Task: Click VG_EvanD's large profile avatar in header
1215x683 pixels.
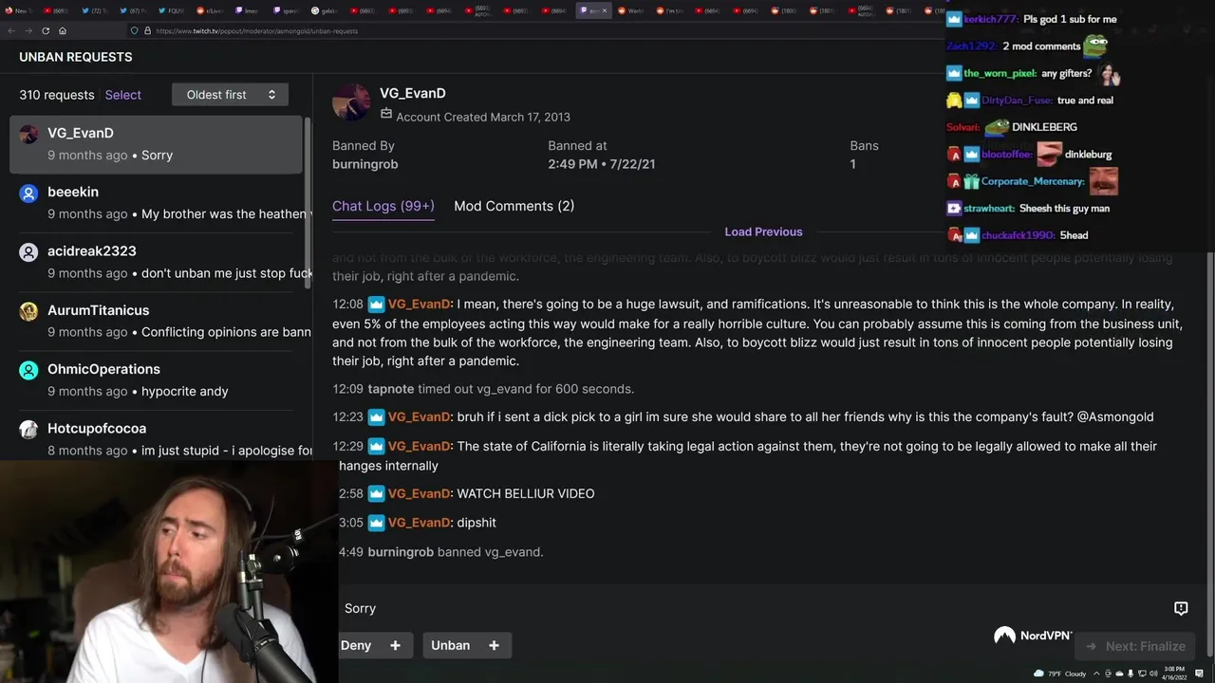Action: point(351,102)
